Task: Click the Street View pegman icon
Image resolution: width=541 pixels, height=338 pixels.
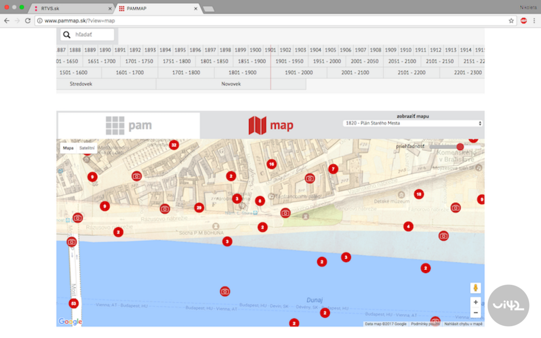Action: click(x=475, y=288)
